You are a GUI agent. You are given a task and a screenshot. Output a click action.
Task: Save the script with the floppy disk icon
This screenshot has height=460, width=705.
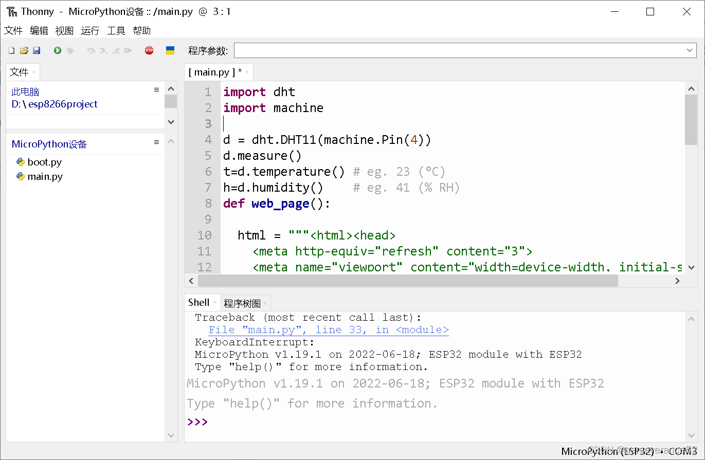pos(36,50)
